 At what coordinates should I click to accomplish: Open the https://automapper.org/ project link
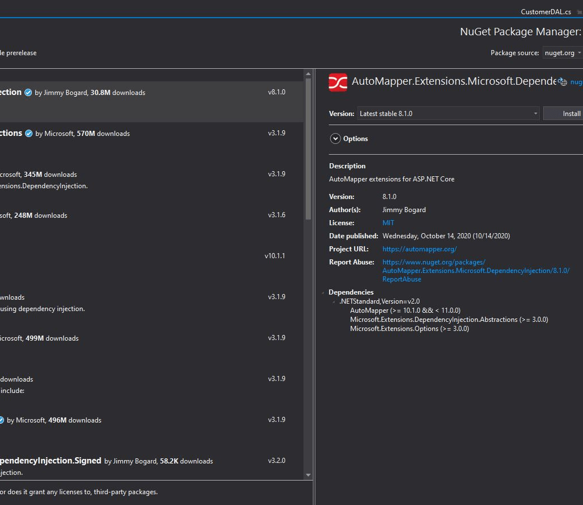420,249
